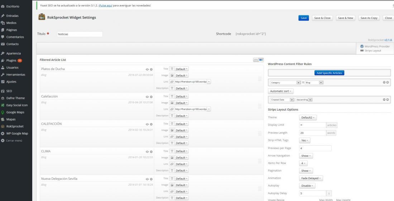Image resolution: width=394 pixels, height=201 pixels.
Task: Click the Google Maps pin icon
Action: (x=3, y=112)
